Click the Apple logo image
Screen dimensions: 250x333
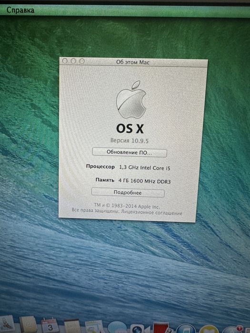click(x=131, y=99)
